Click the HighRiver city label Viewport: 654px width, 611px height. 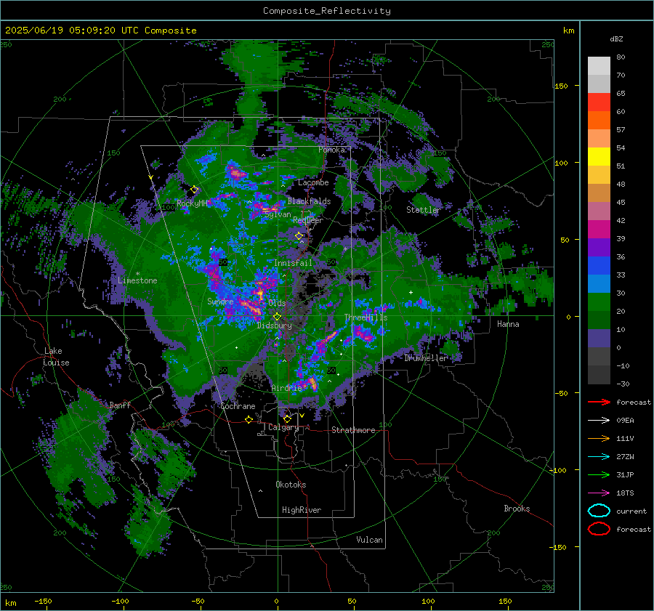click(x=302, y=510)
